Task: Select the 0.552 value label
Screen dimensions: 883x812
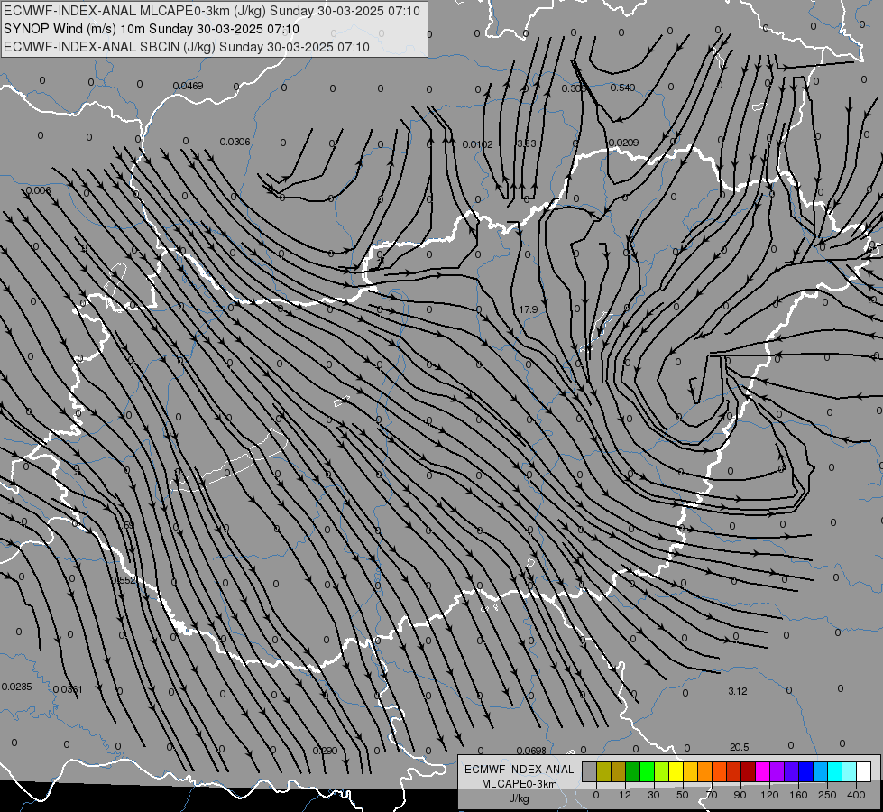Action: [x=124, y=580]
